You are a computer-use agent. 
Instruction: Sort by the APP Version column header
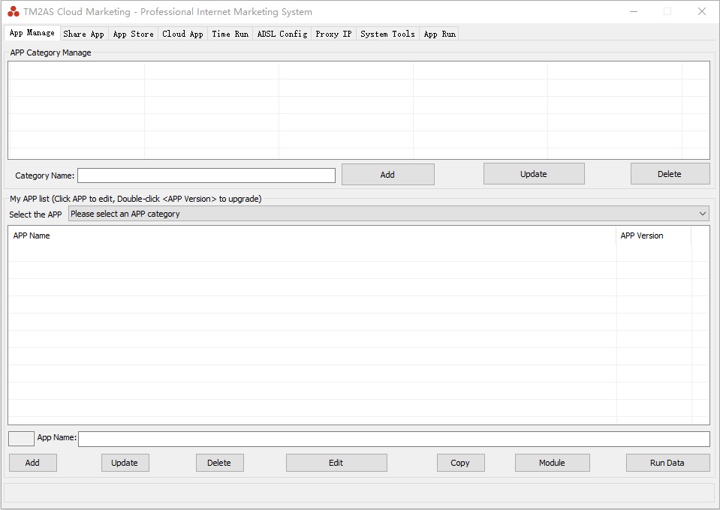click(x=652, y=235)
